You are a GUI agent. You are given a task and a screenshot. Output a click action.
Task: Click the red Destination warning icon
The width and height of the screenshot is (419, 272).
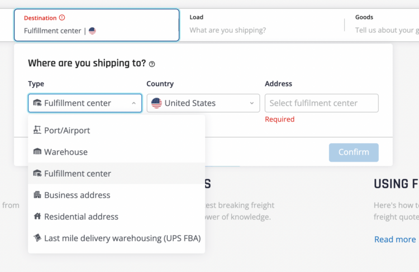62,18
